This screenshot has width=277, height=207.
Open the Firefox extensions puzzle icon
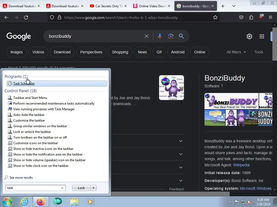[251, 18]
